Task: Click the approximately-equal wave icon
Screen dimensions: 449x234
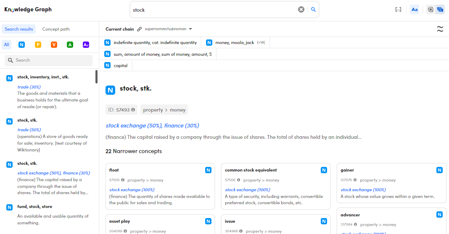Action: tap(440, 29)
